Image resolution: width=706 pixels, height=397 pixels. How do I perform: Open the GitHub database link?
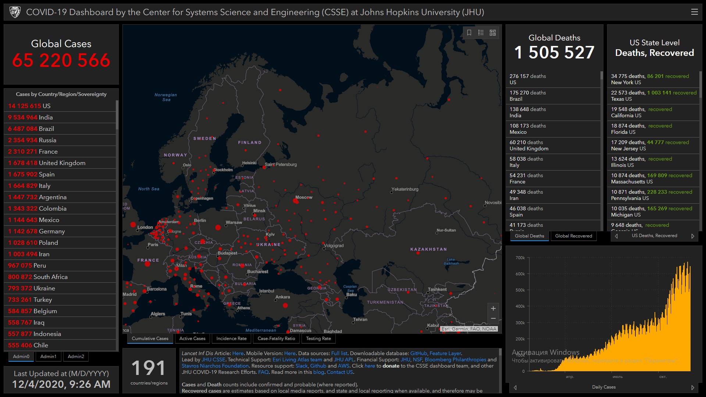click(418, 353)
